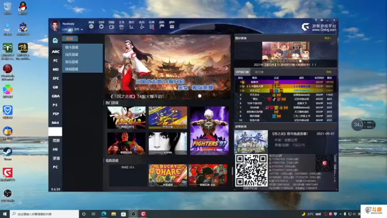The width and height of the screenshot is (387, 218).
Task: Open the 会员 member icon in the toolbar
Action: coord(142,27)
